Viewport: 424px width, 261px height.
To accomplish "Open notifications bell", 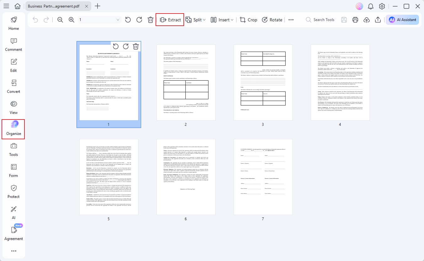I will (371, 6).
